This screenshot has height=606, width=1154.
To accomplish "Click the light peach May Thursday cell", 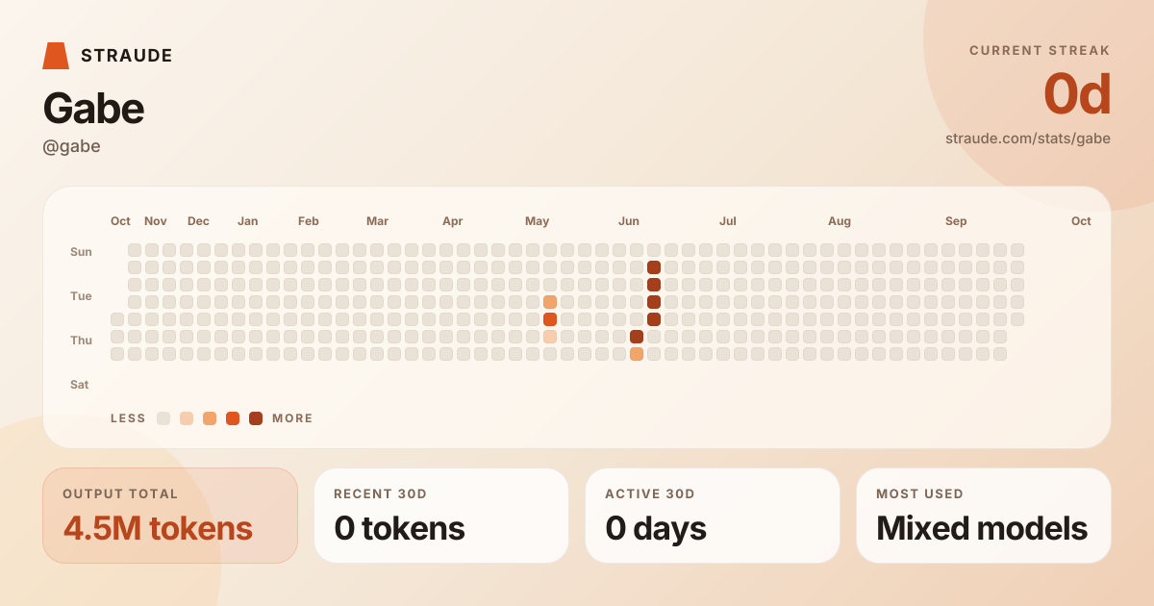I will click(x=550, y=337).
